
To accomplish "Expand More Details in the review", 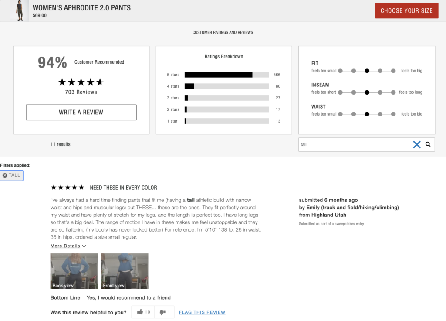I will point(68,246).
